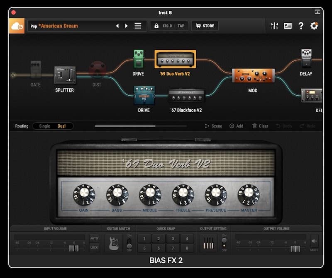Open settings gear icon
Viewport: 332px width, 278px height.
(x=314, y=26)
